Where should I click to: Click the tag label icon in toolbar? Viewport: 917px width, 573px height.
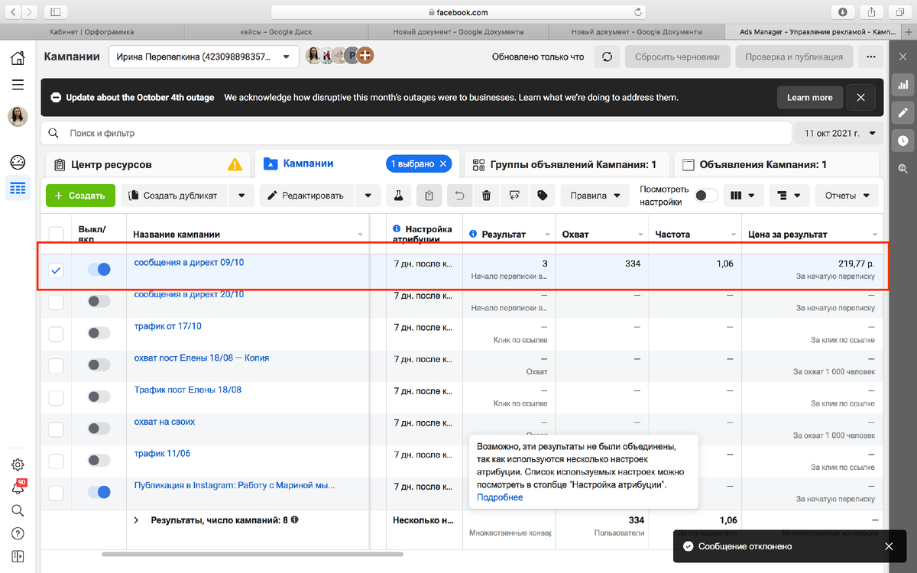(x=543, y=196)
